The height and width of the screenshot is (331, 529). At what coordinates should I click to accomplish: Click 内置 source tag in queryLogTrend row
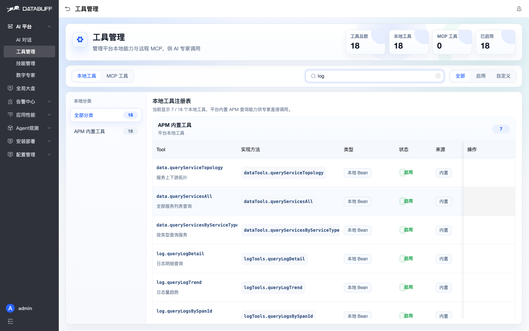(444, 288)
